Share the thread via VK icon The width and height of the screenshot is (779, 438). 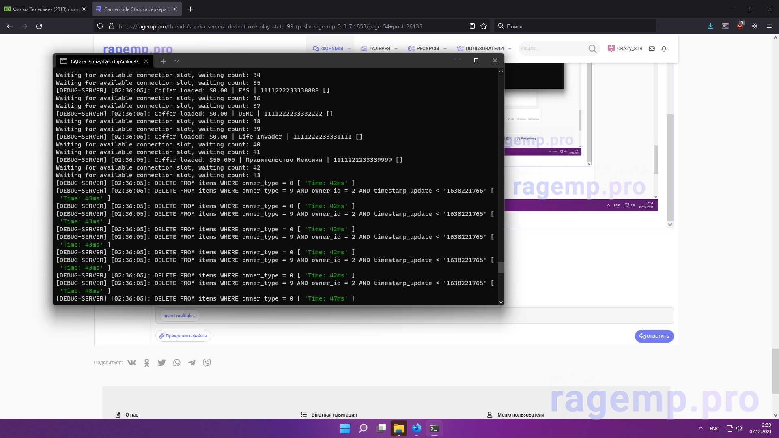(132, 363)
